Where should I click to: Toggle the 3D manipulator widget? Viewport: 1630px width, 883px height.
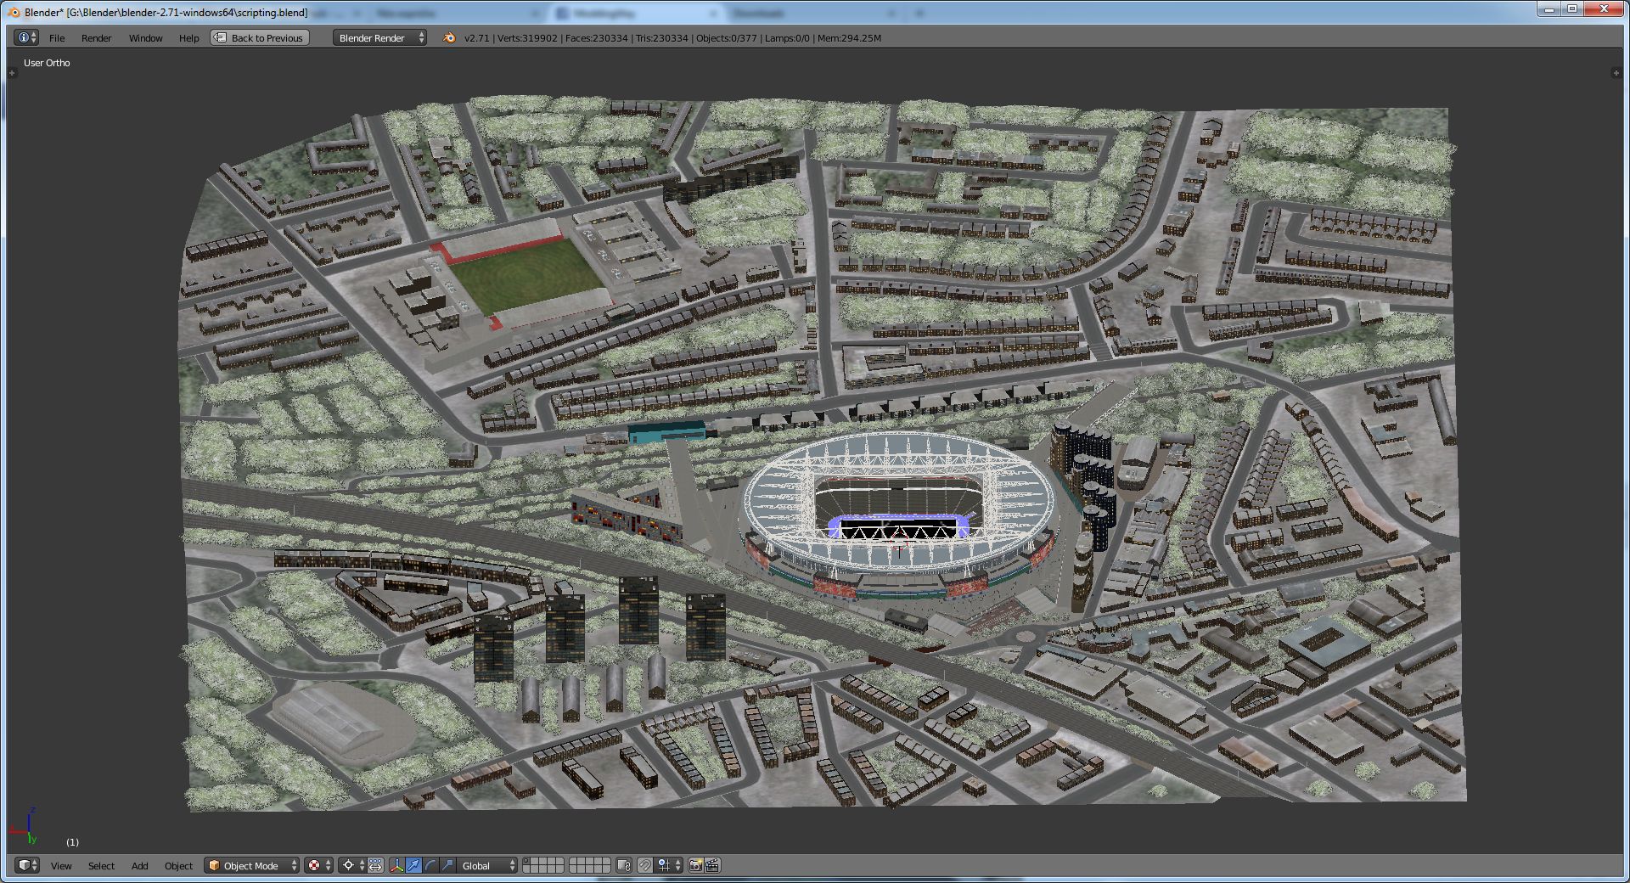pyautogui.click(x=396, y=865)
